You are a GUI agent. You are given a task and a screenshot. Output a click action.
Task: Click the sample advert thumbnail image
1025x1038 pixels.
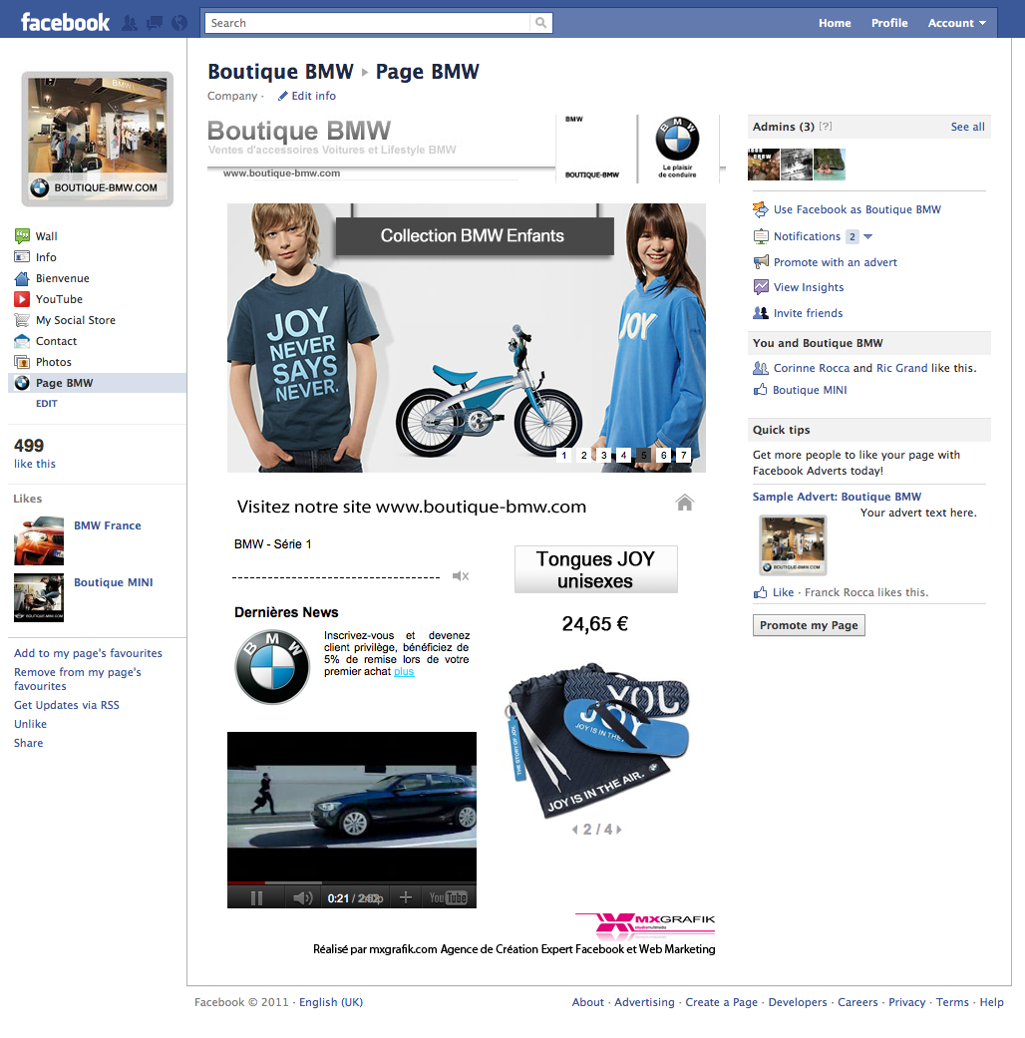(x=793, y=545)
